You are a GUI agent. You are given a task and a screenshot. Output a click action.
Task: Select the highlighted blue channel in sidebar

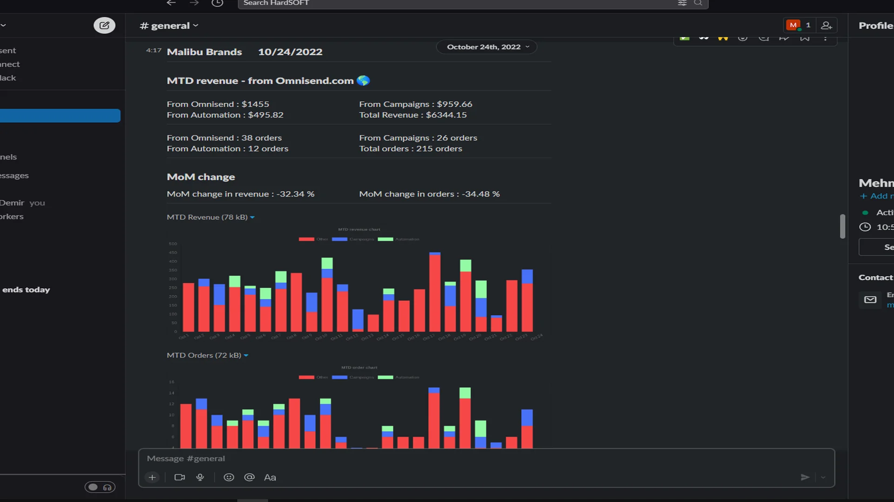(x=60, y=116)
